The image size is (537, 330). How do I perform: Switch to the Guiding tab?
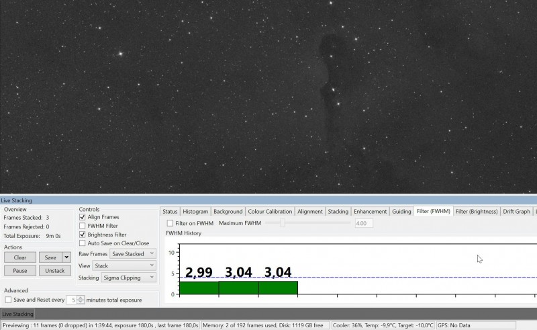(x=401, y=212)
